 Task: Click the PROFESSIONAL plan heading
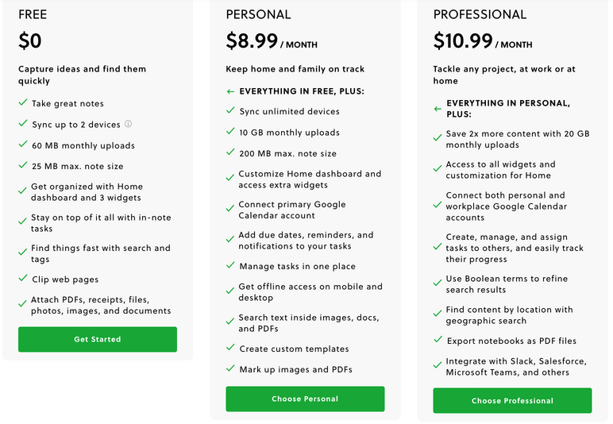(480, 14)
